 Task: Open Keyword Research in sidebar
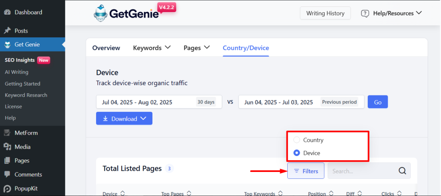point(26,95)
